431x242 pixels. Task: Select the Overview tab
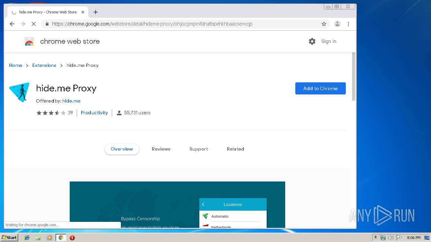[122, 149]
